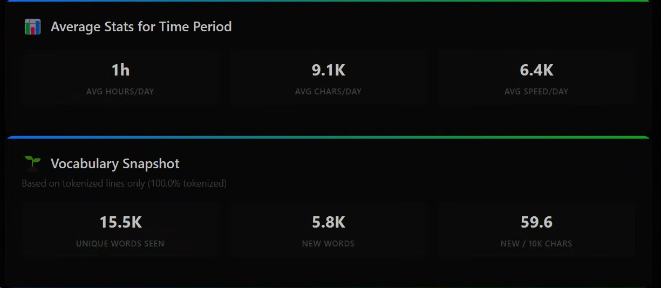The image size is (661, 288).
Task: Click the AVG HOURS/DAY label
Action: point(120,92)
